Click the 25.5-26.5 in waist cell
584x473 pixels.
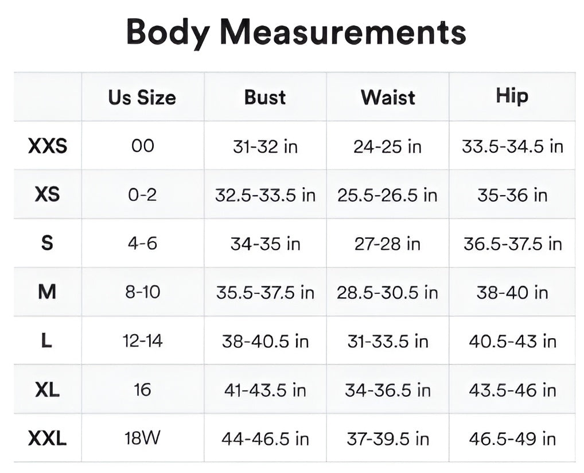[x=388, y=195]
